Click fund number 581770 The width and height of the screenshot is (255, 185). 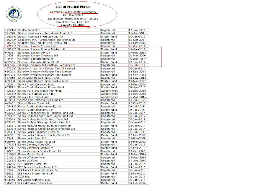click(x=10, y=33)
